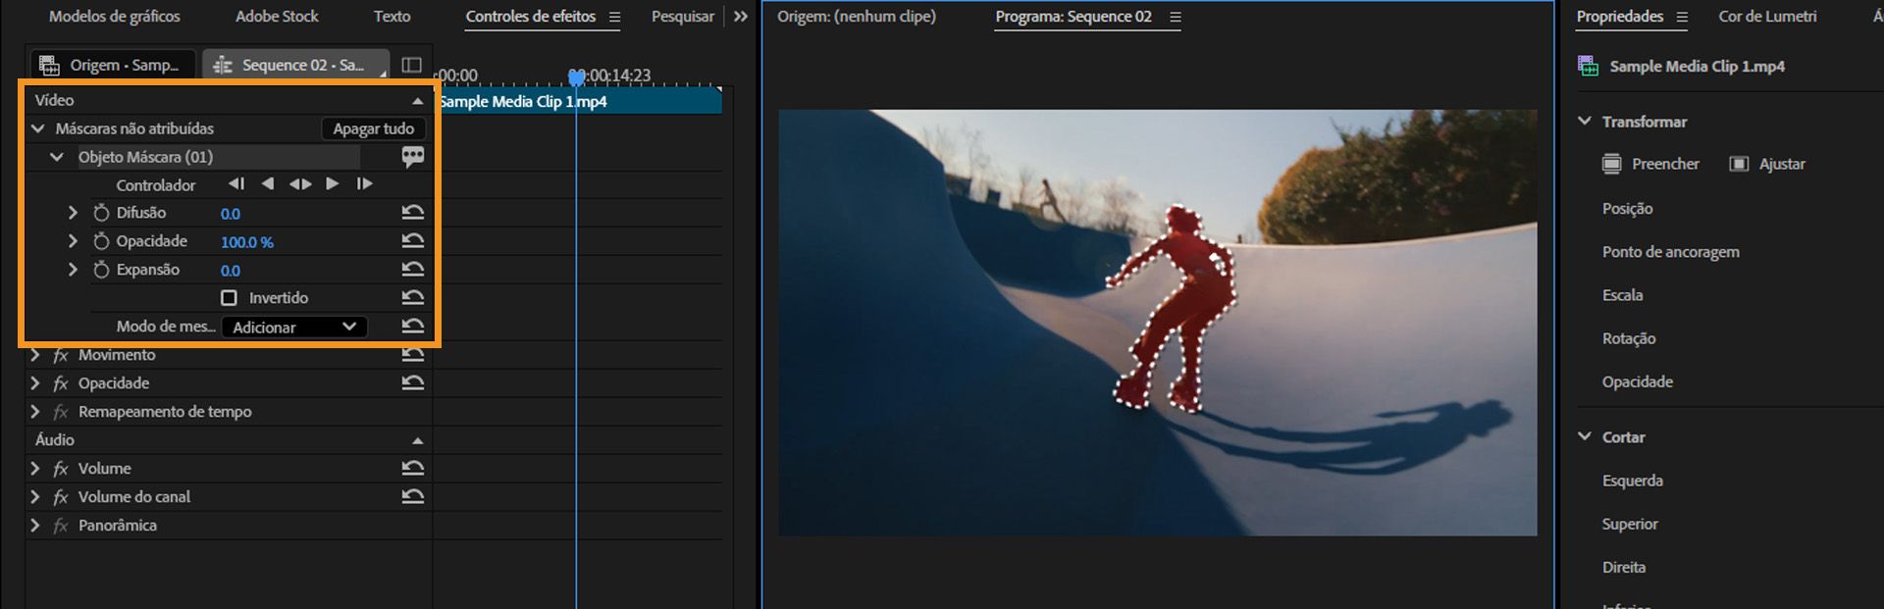Click the Difusão value 0.0
The width and height of the screenshot is (1884, 609).
[x=231, y=214]
